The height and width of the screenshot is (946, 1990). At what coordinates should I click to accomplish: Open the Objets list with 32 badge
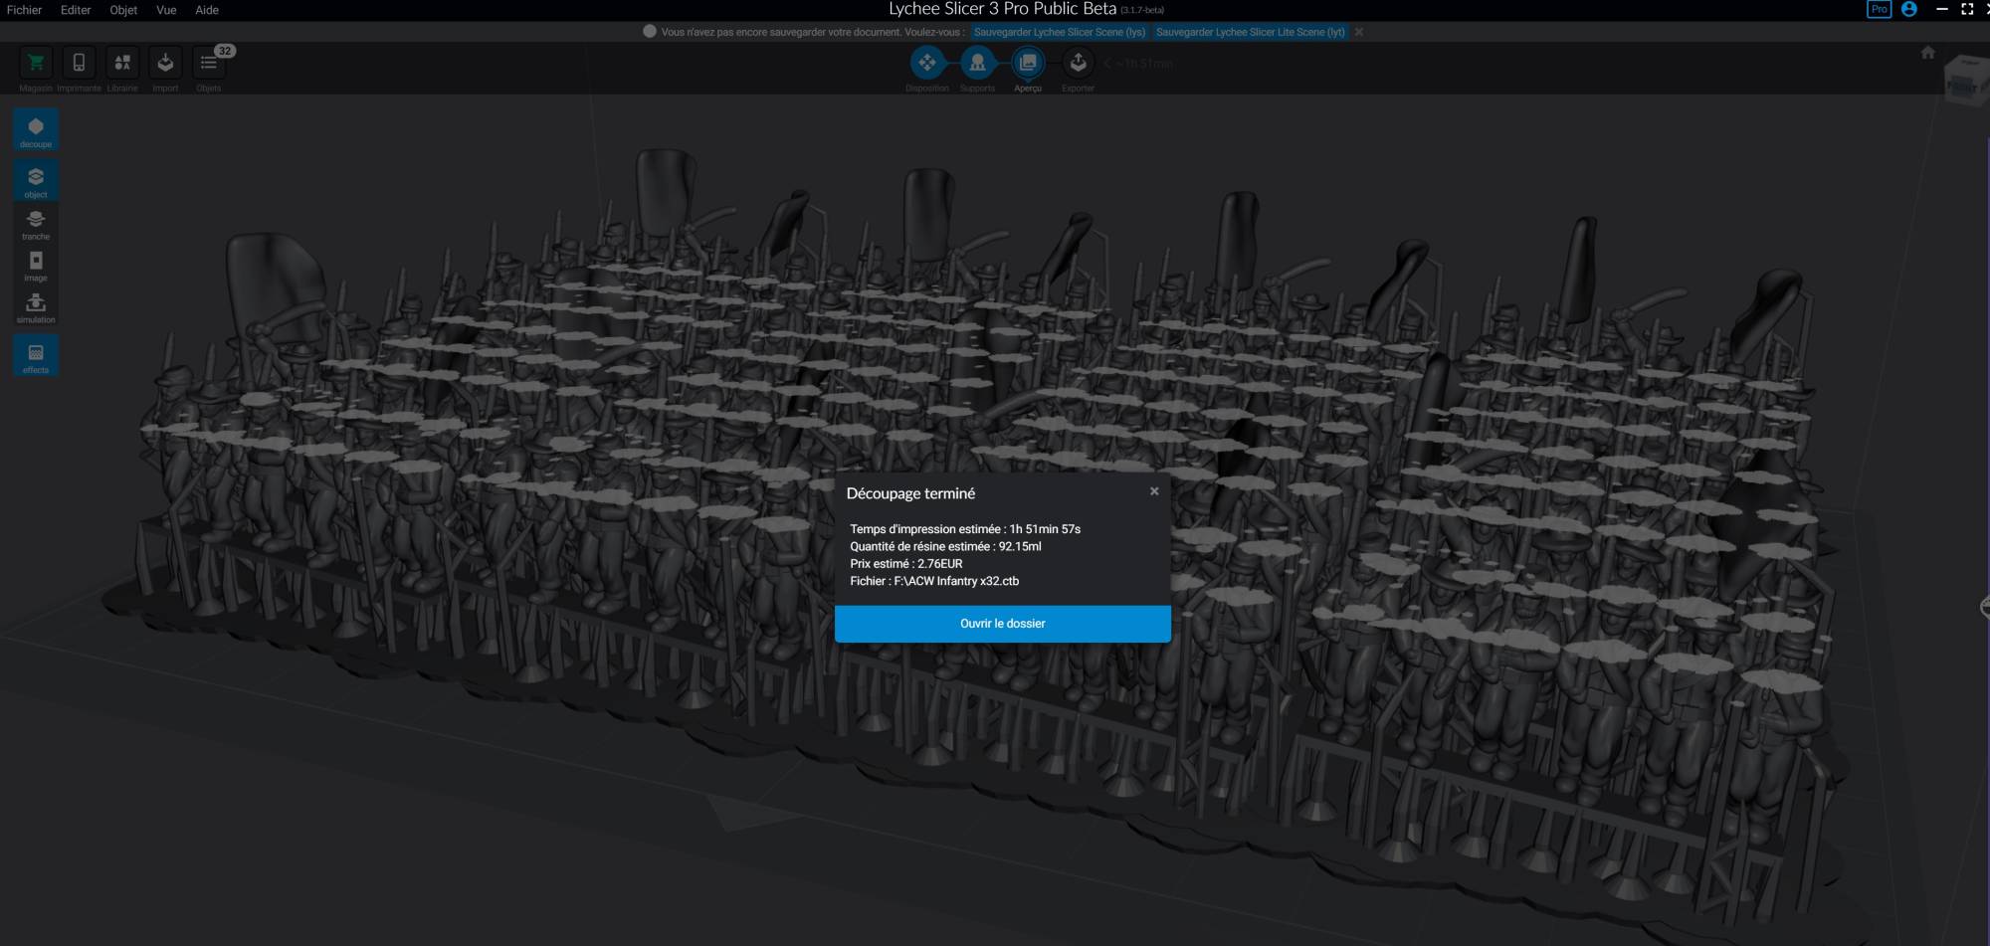pos(209,64)
